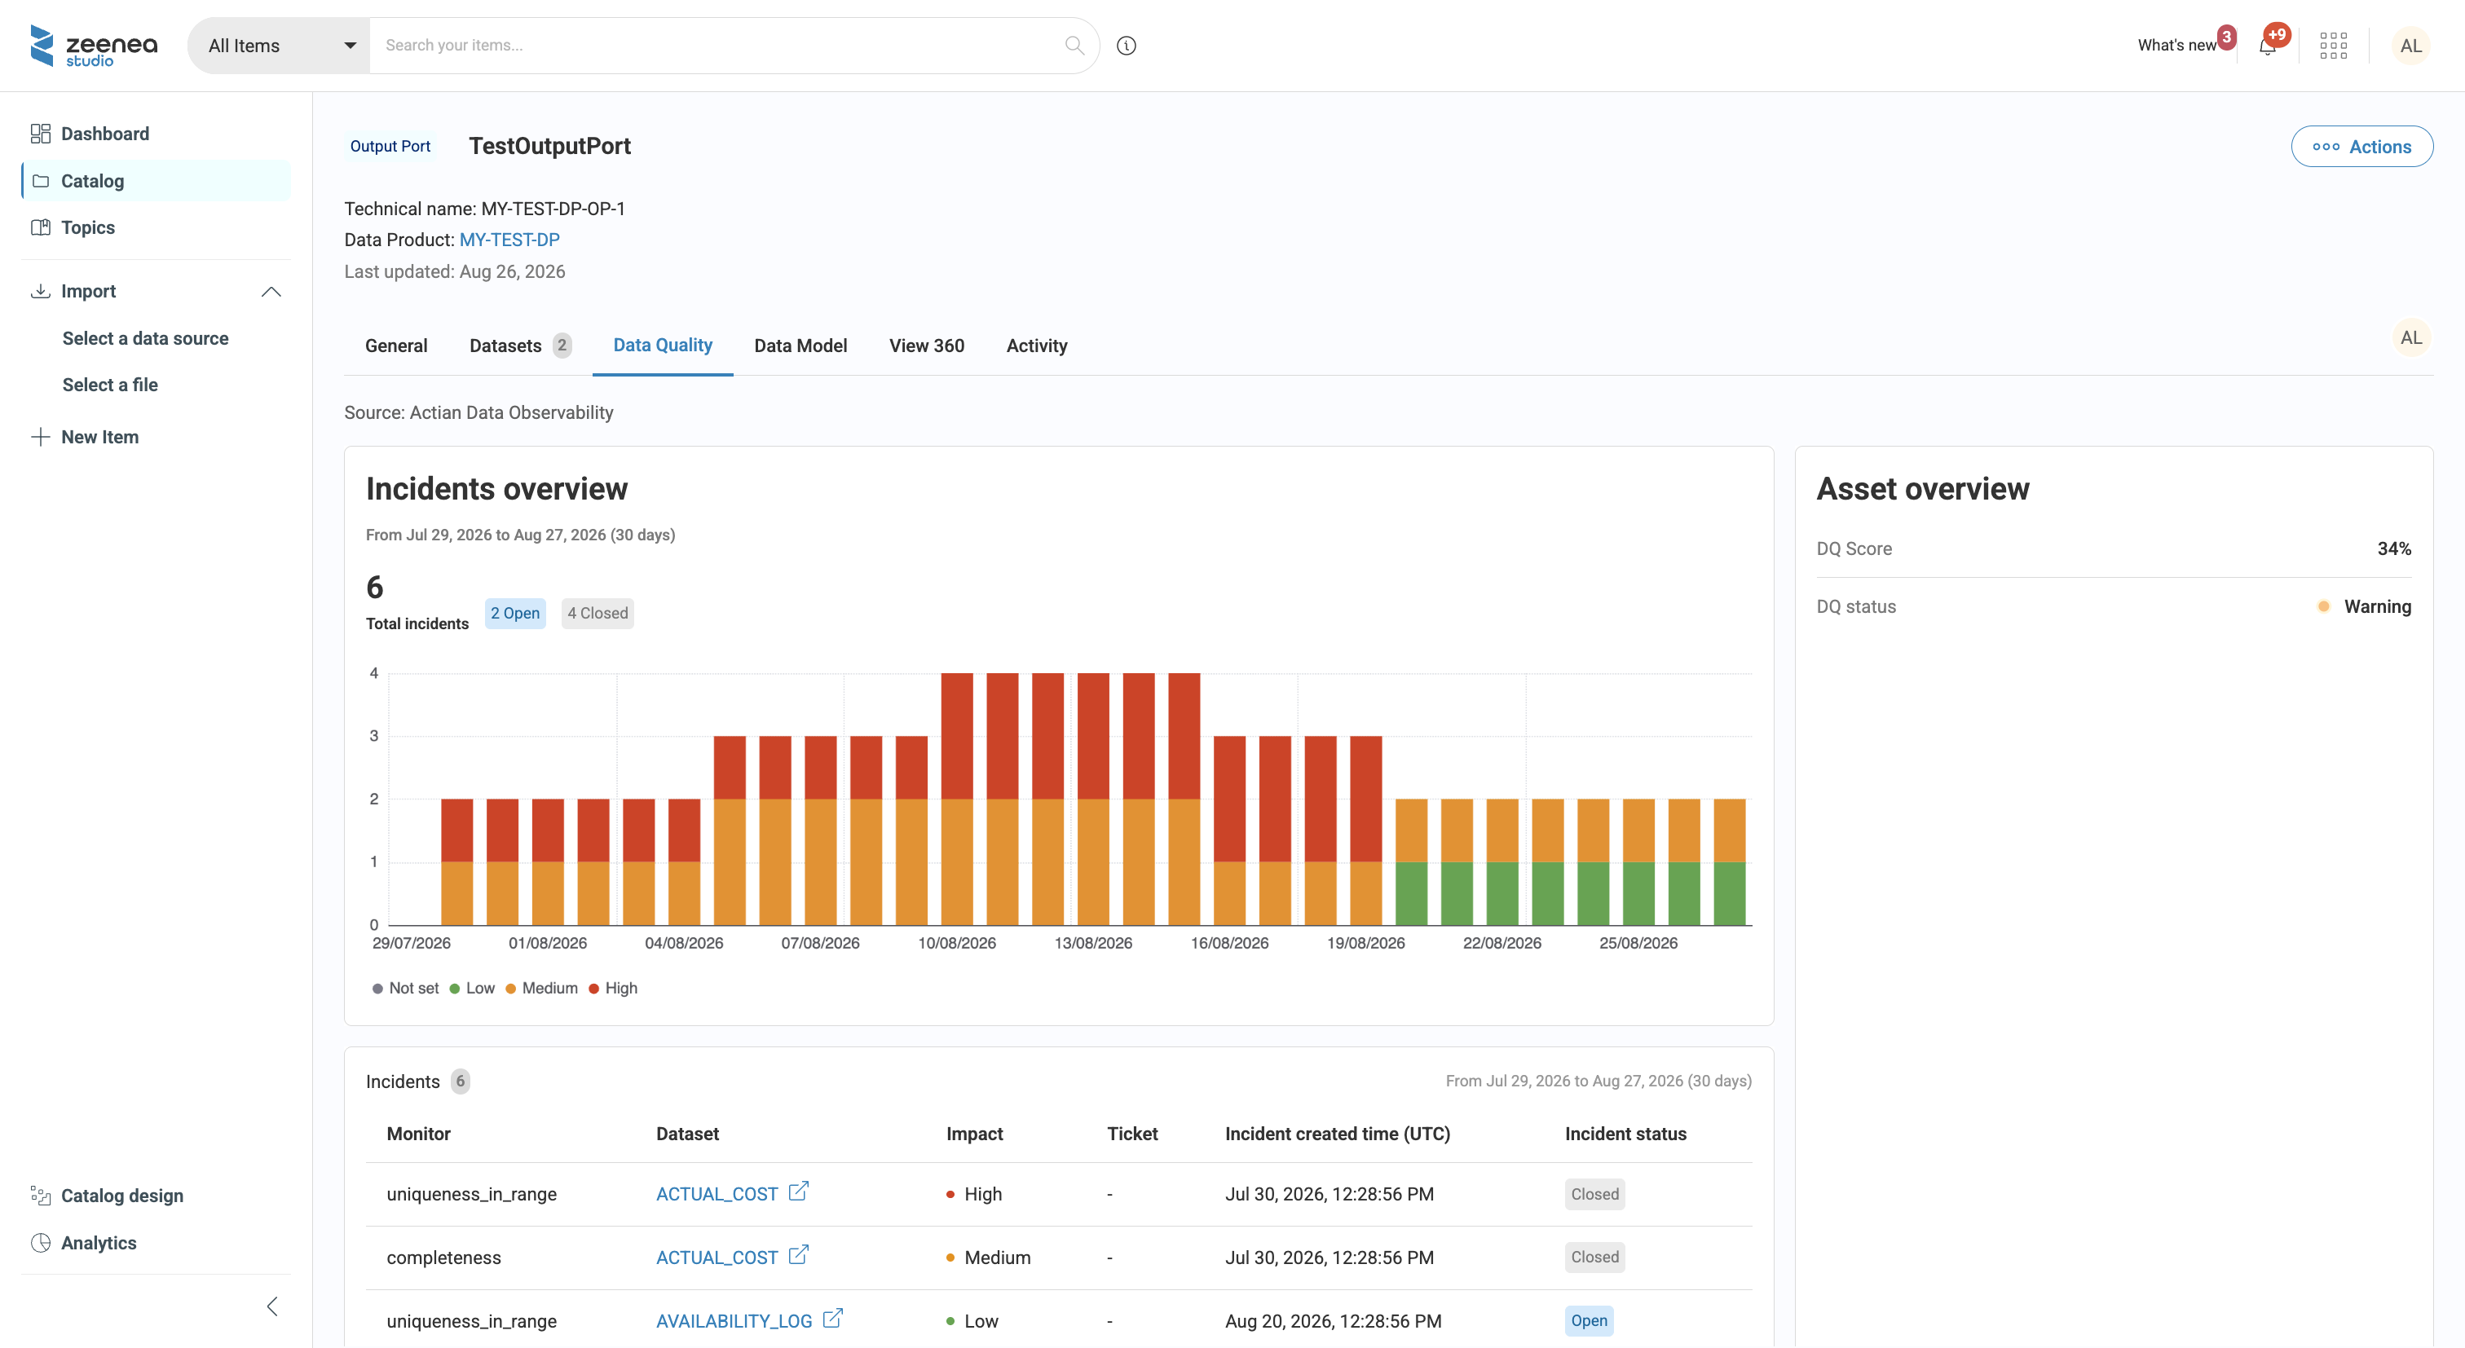Toggle the High severity legend item
The image size is (2465, 1348).
pyautogui.click(x=612, y=989)
